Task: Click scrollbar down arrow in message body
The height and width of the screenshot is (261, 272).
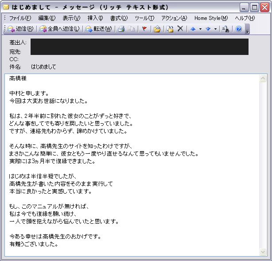Action: (263, 252)
